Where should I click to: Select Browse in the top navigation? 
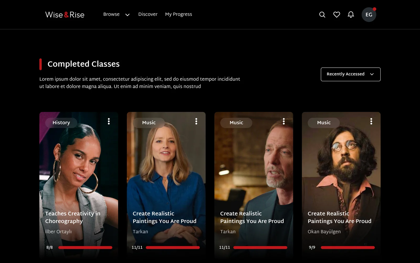click(x=111, y=14)
